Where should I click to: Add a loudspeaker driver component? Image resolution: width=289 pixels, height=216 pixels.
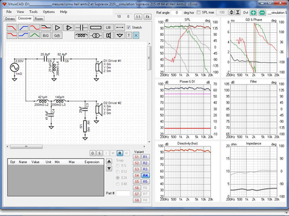point(109,35)
